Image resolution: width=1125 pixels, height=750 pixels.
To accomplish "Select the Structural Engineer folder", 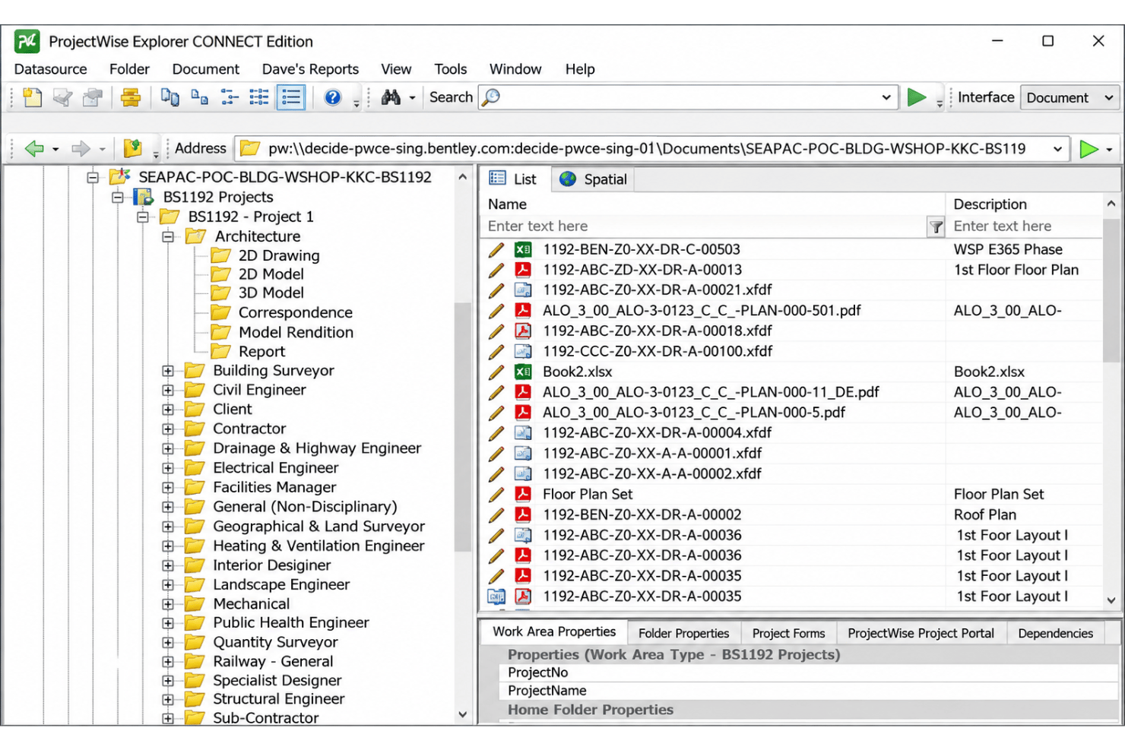I will 278,699.
